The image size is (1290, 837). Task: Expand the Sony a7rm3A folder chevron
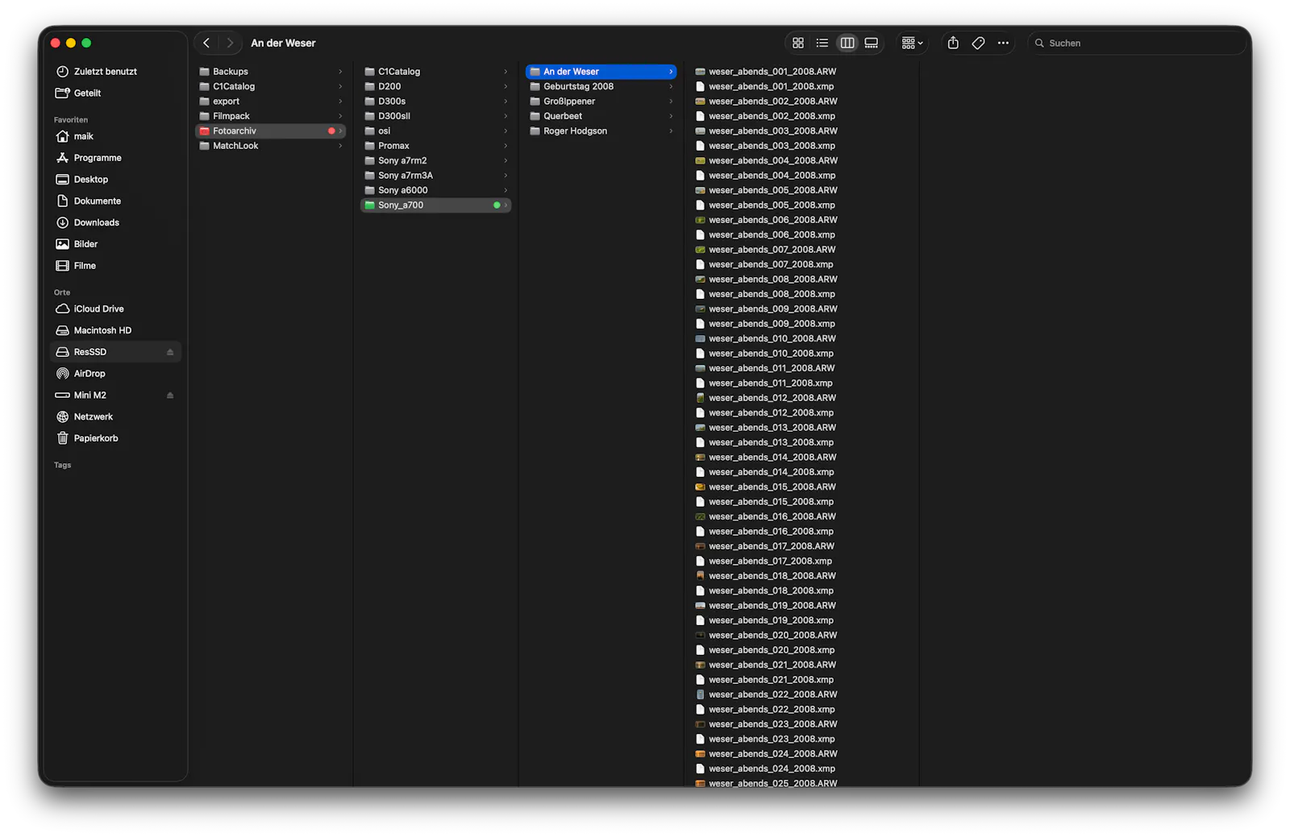tap(506, 176)
